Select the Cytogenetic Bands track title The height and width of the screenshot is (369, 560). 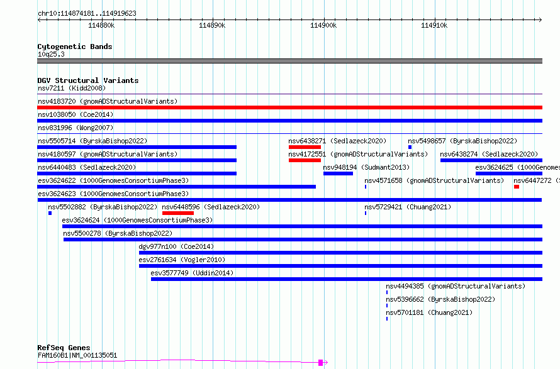point(75,47)
